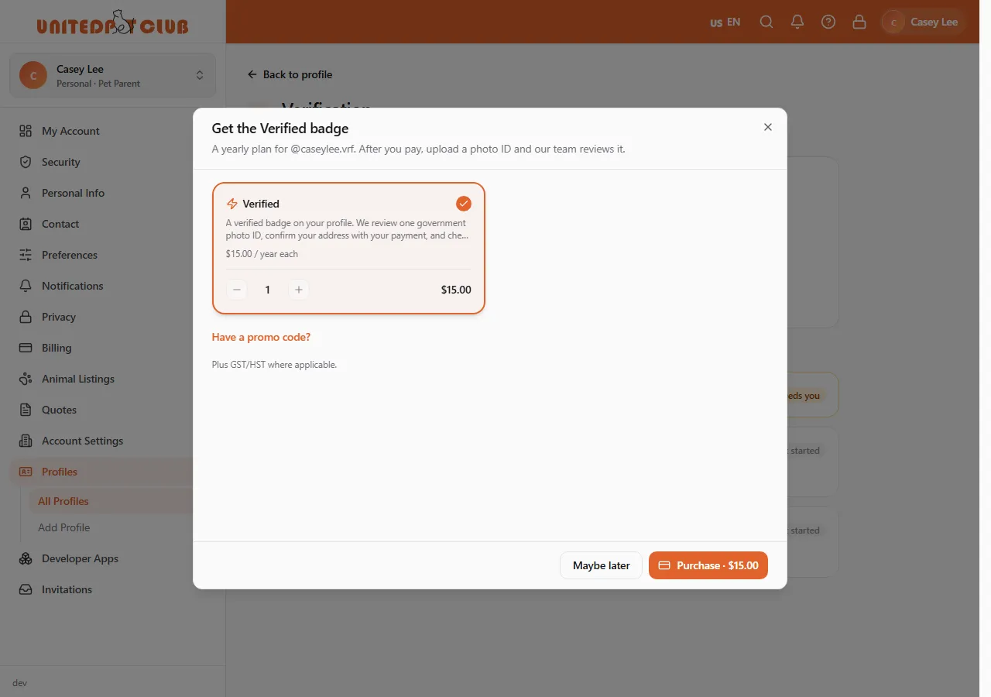Select the Preferences sliders icon
Image resolution: width=991 pixels, height=697 pixels.
pos(26,255)
